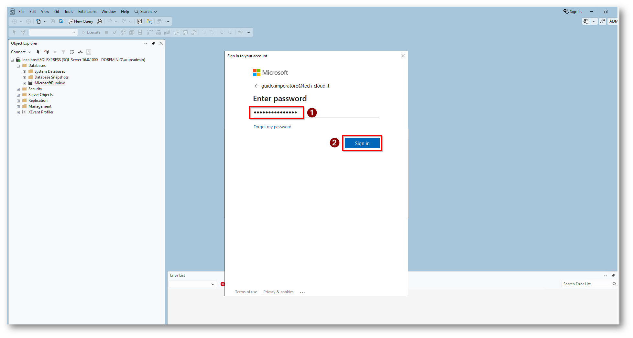The height and width of the screenshot is (338, 633).
Task: Collapse the Databases folder node
Action: [18, 66]
